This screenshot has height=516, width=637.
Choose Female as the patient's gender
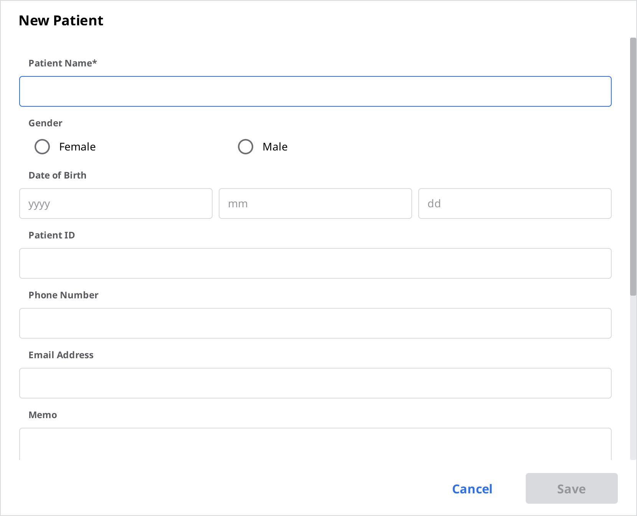pyautogui.click(x=42, y=146)
